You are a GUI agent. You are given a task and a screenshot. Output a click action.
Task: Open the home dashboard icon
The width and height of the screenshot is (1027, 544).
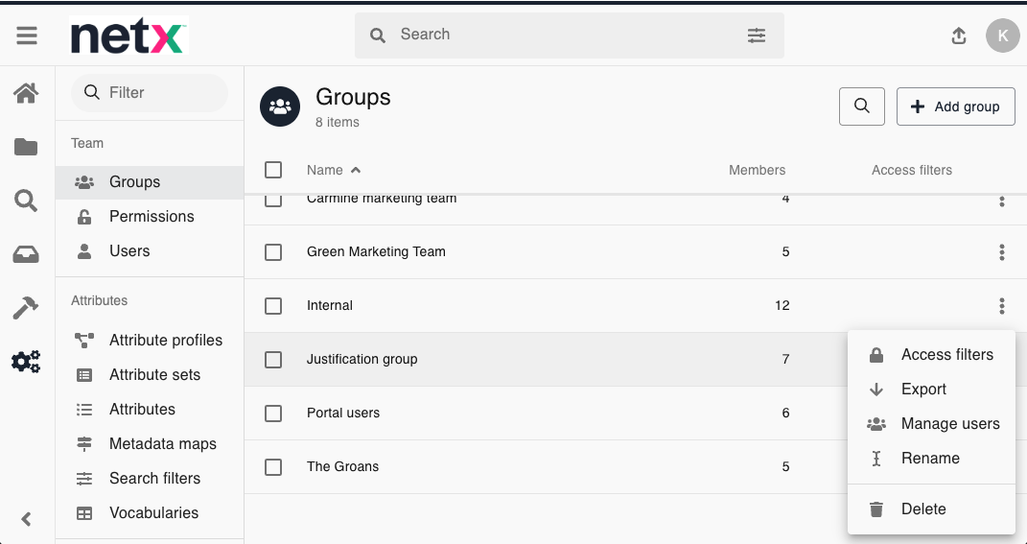pyautogui.click(x=26, y=93)
